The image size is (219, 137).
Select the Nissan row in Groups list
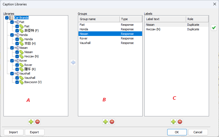click(x=110, y=34)
